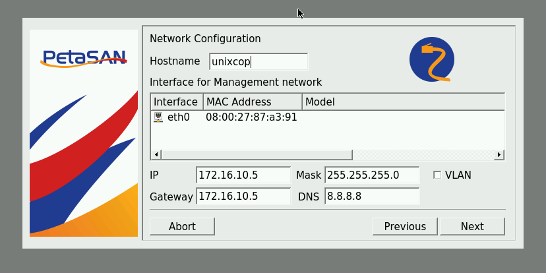
Task: Go back with the Previous button
Action: [405, 226]
